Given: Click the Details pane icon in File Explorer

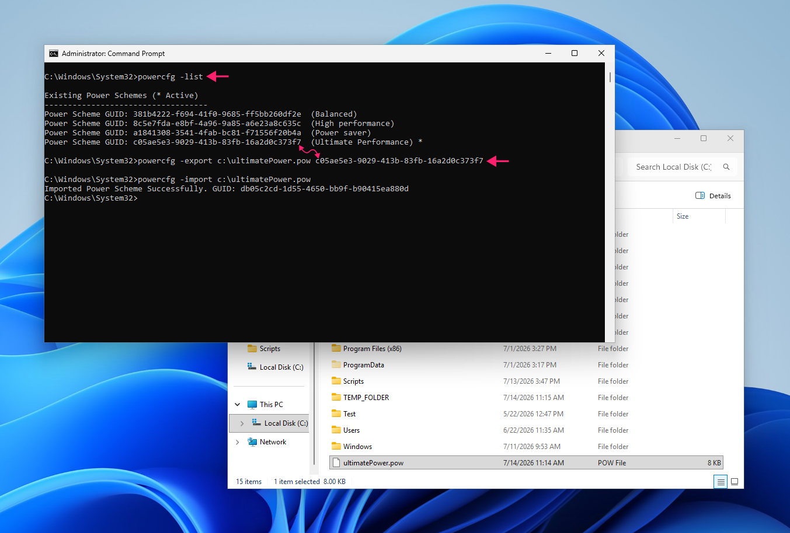Looking at the screenshot, I should [700, 196].
